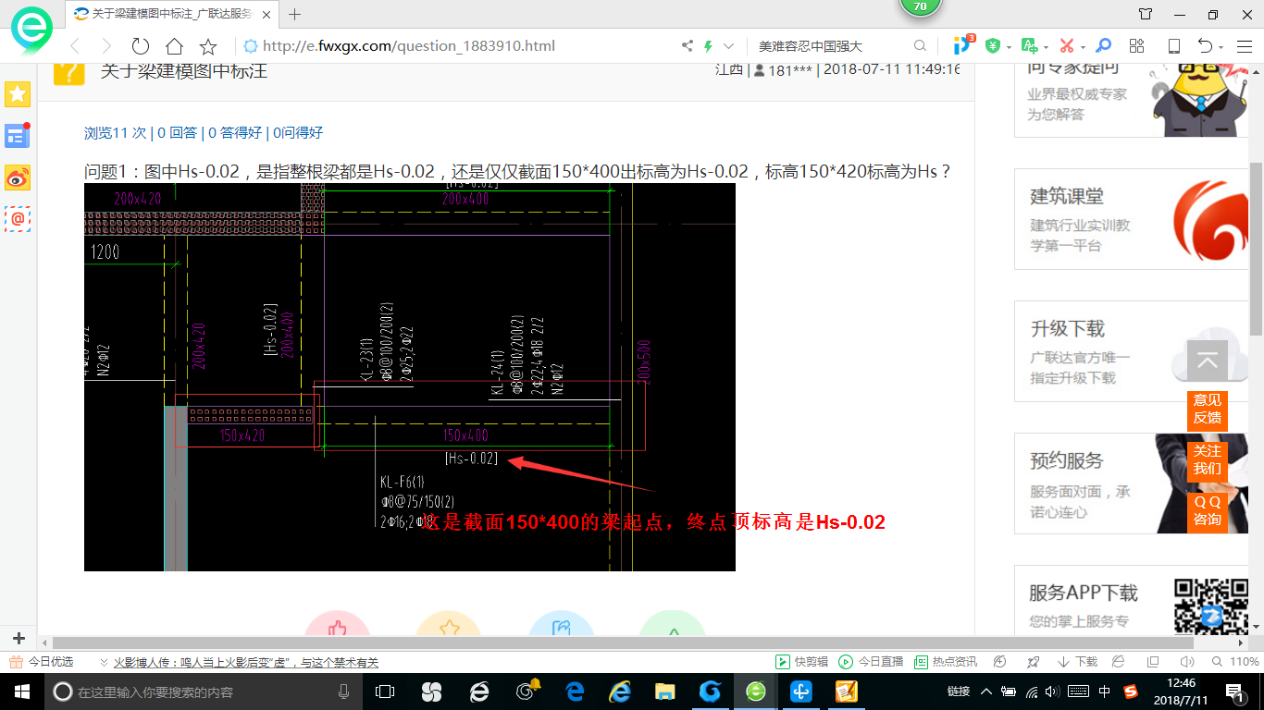Click the 关注我们 orange button

[x=1207, y=459]
